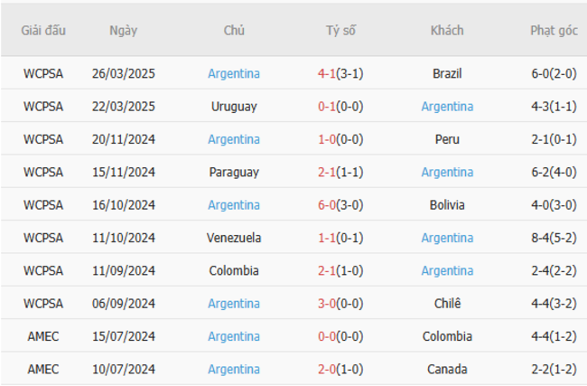Click the 8-4 corner kicks cell
The height and width of the screenshot is (386, 587).
coord(554,238)
